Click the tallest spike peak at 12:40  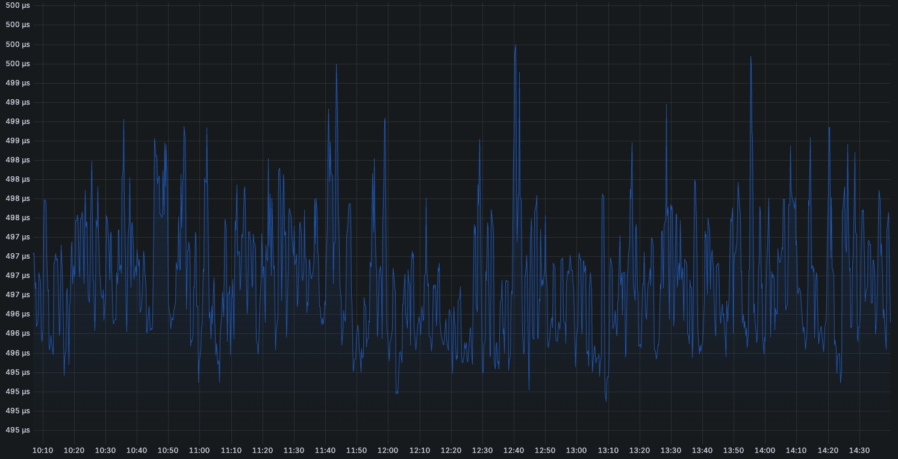(516, 45)
